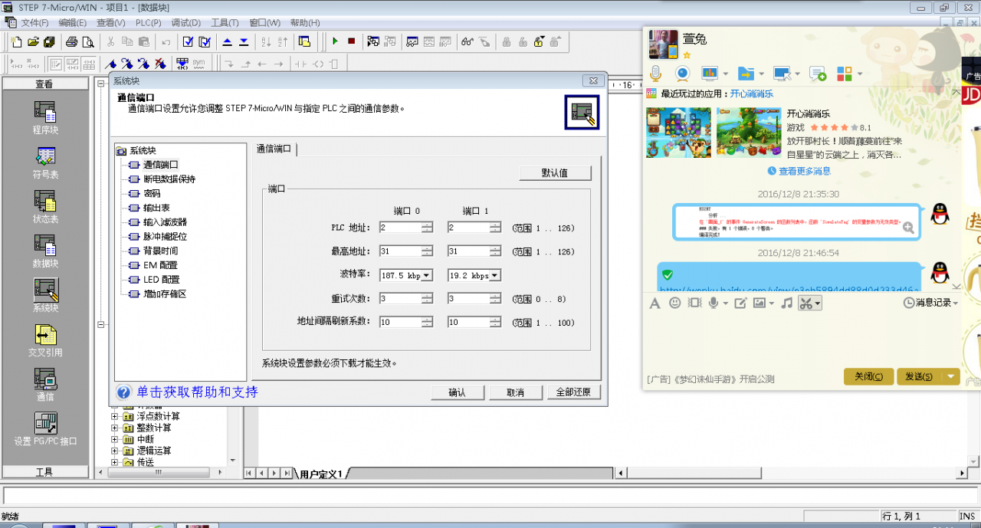Click the music note icon in chat
Image resolution: width=981 pixels, height=528 pixels.
tap(786, 303)
